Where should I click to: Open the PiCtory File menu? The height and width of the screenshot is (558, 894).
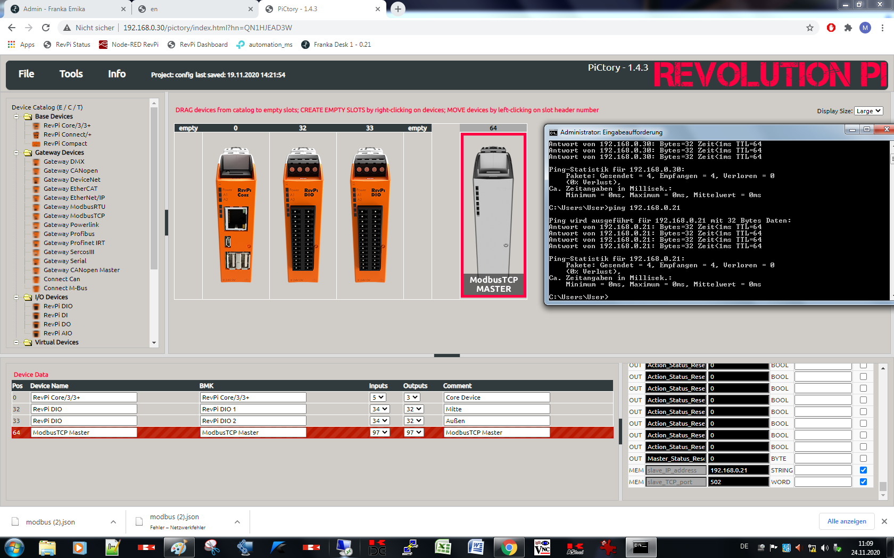[26, 74]
